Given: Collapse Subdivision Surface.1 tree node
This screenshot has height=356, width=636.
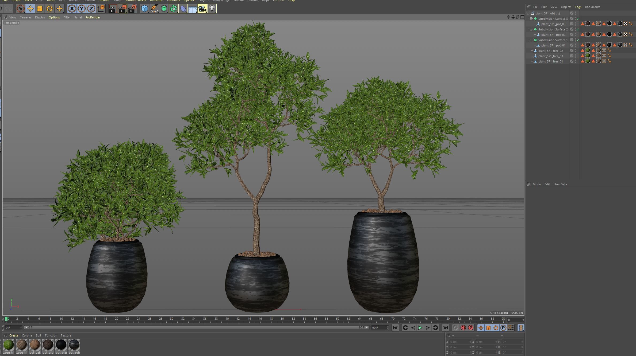Looking at the screenshot, I should tap(531, 40).
